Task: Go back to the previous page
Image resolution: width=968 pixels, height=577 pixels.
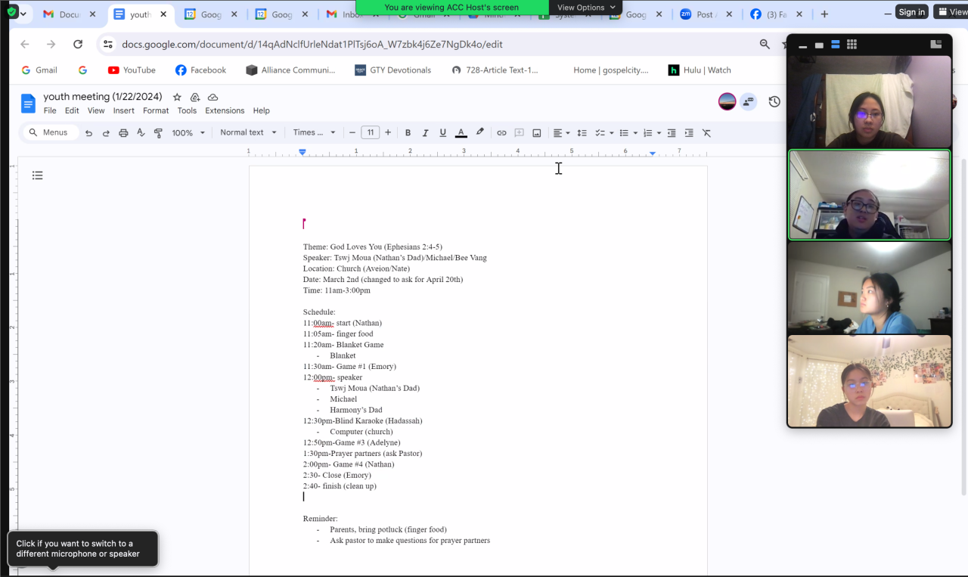Action: (x=25, y=45)
